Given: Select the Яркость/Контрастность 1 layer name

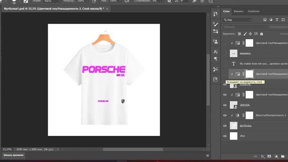Looking at the screenshot, I should pos(271,115).
